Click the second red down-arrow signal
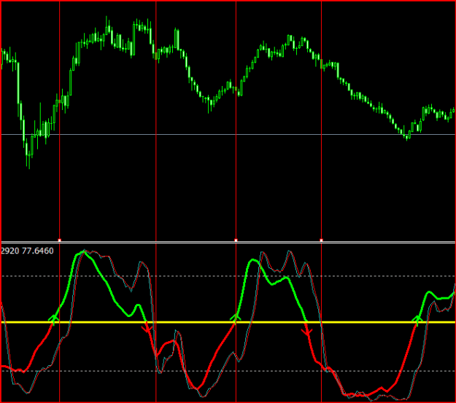Screen dimensions: 456x403 tap(306, 332)
